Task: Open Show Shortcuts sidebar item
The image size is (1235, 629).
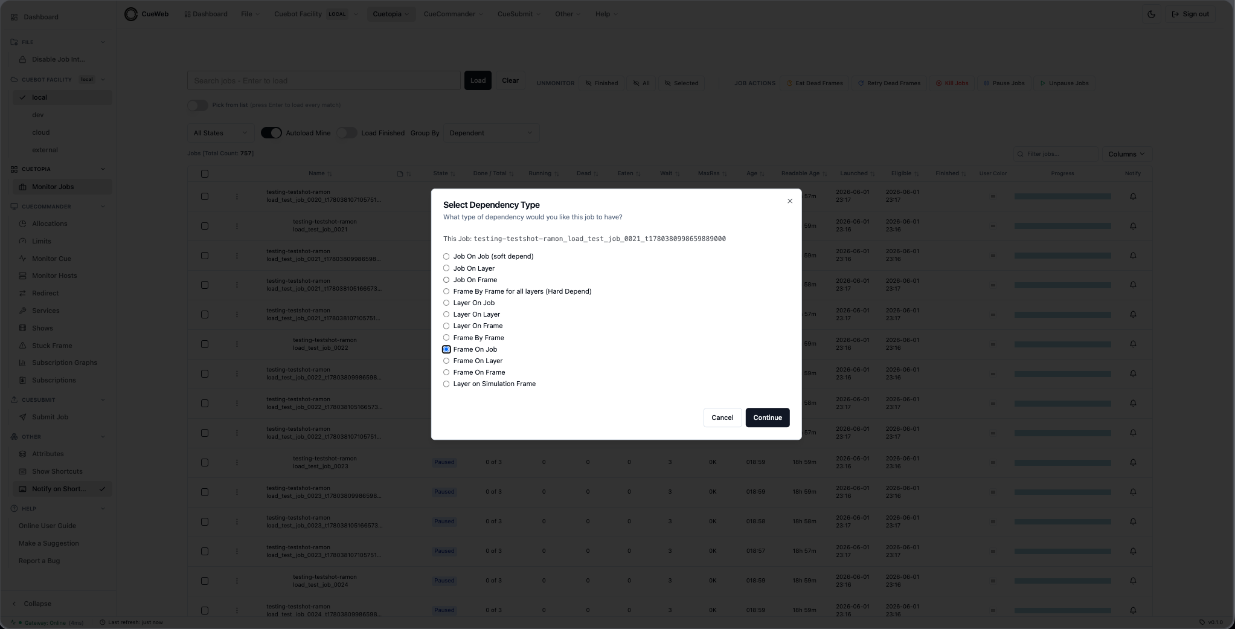Action: 57,471
